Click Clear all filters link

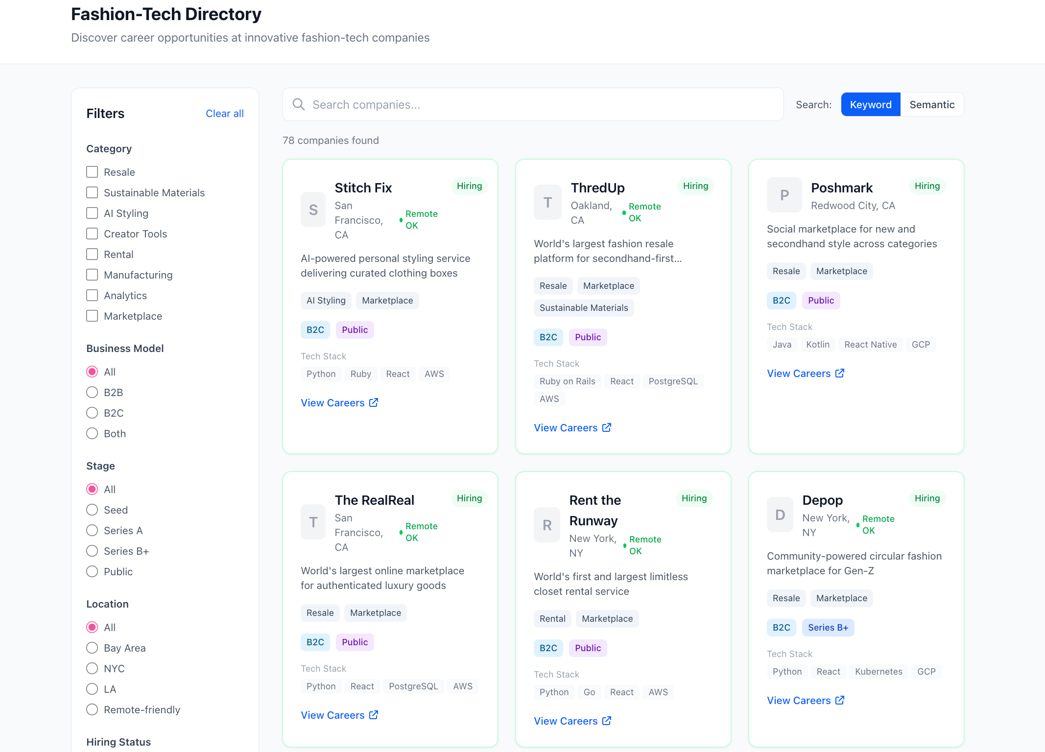pyautogui.click(x=224, y=113)
